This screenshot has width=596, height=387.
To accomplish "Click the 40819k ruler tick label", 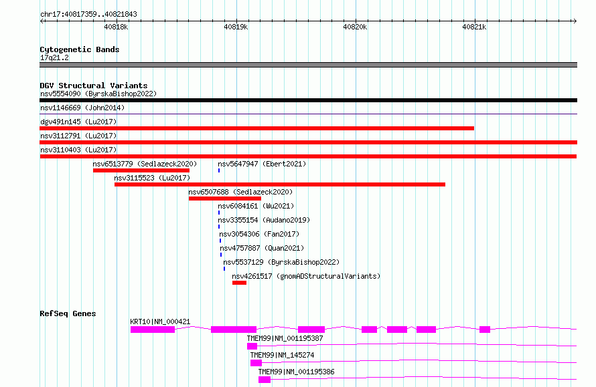I will point(236,27).
